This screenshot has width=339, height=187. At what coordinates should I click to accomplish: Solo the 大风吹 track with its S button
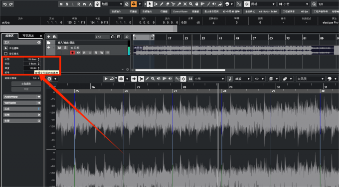click(x=65, y=48)
